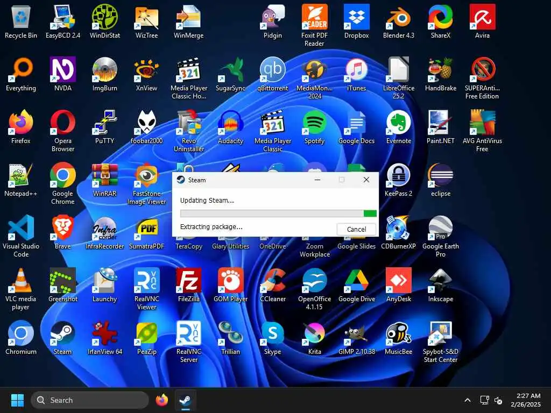Select the ImgBurn desktop icon

[105, 74]
